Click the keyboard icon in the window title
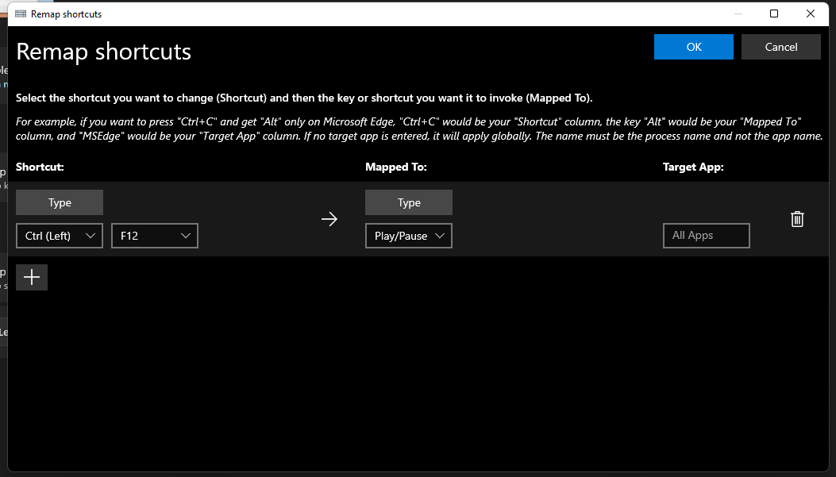 click(20, 13)
